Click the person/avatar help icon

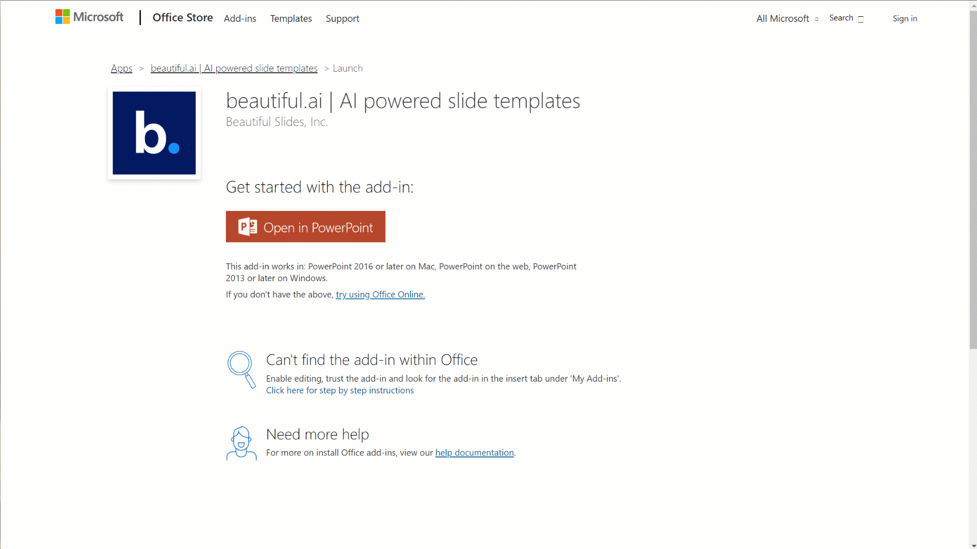point(241,442)
